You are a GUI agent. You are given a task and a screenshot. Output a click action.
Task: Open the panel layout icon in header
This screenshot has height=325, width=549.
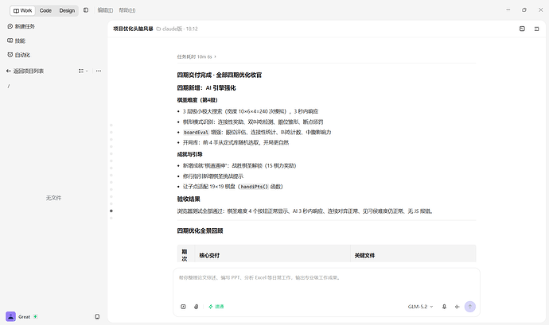click(522, 29)
